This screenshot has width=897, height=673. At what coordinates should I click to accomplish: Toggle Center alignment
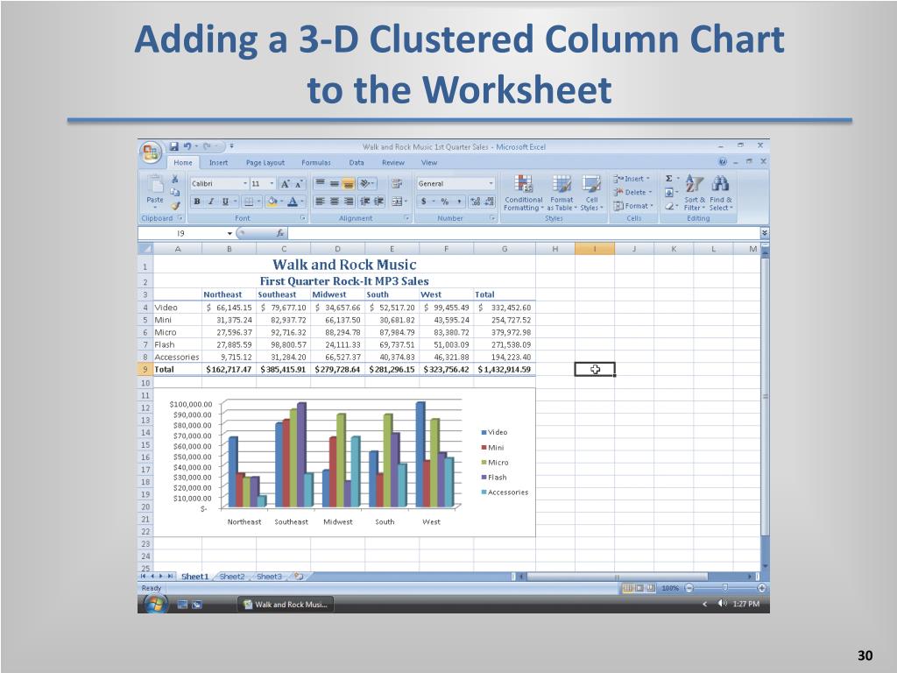[x=334, y=202]
